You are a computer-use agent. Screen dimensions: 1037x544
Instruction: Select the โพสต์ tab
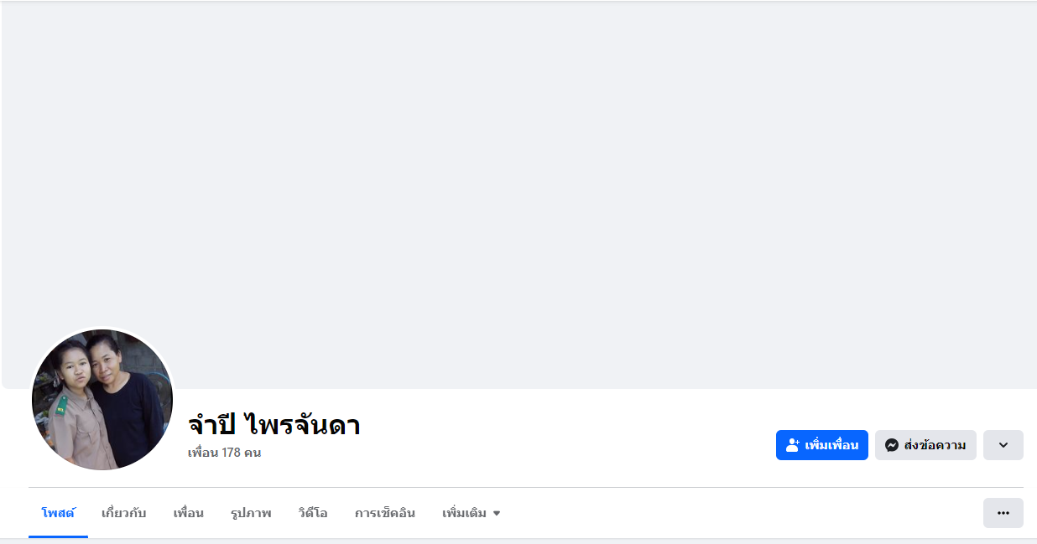(58, 513)
